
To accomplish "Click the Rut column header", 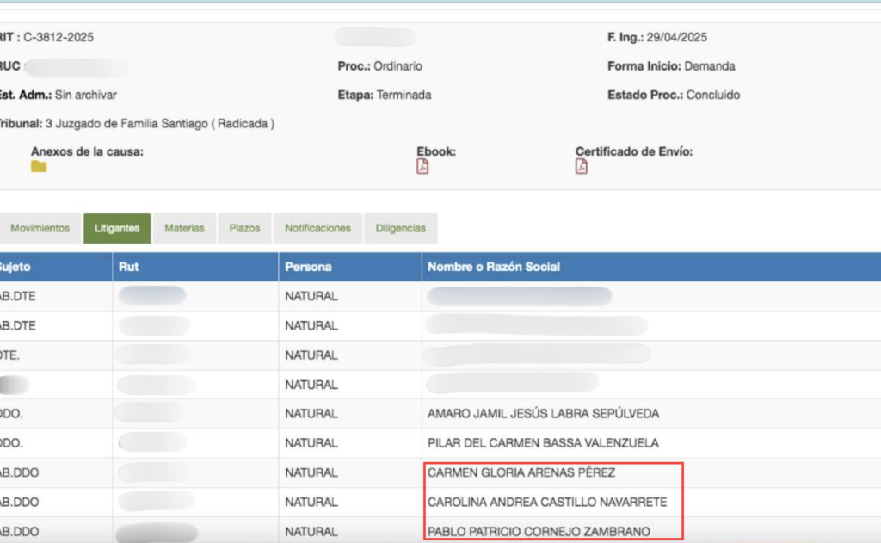I will [x=127, y=267].
